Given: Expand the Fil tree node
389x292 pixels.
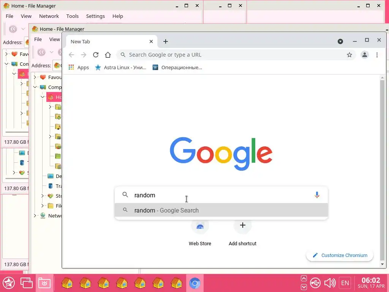Looking at the screenshot, I should coord(43,206).
